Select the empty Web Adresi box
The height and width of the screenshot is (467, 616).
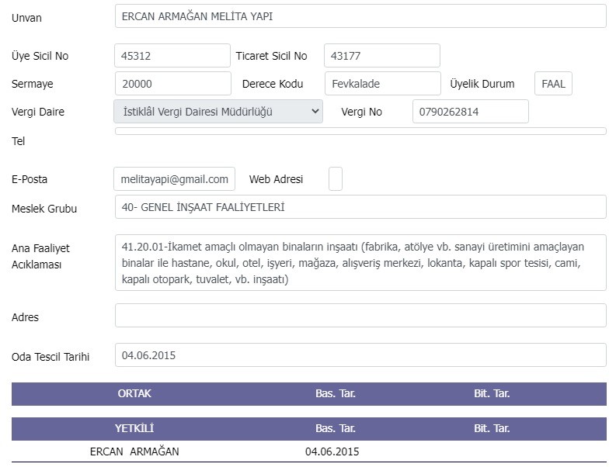(x=336, y=179)
